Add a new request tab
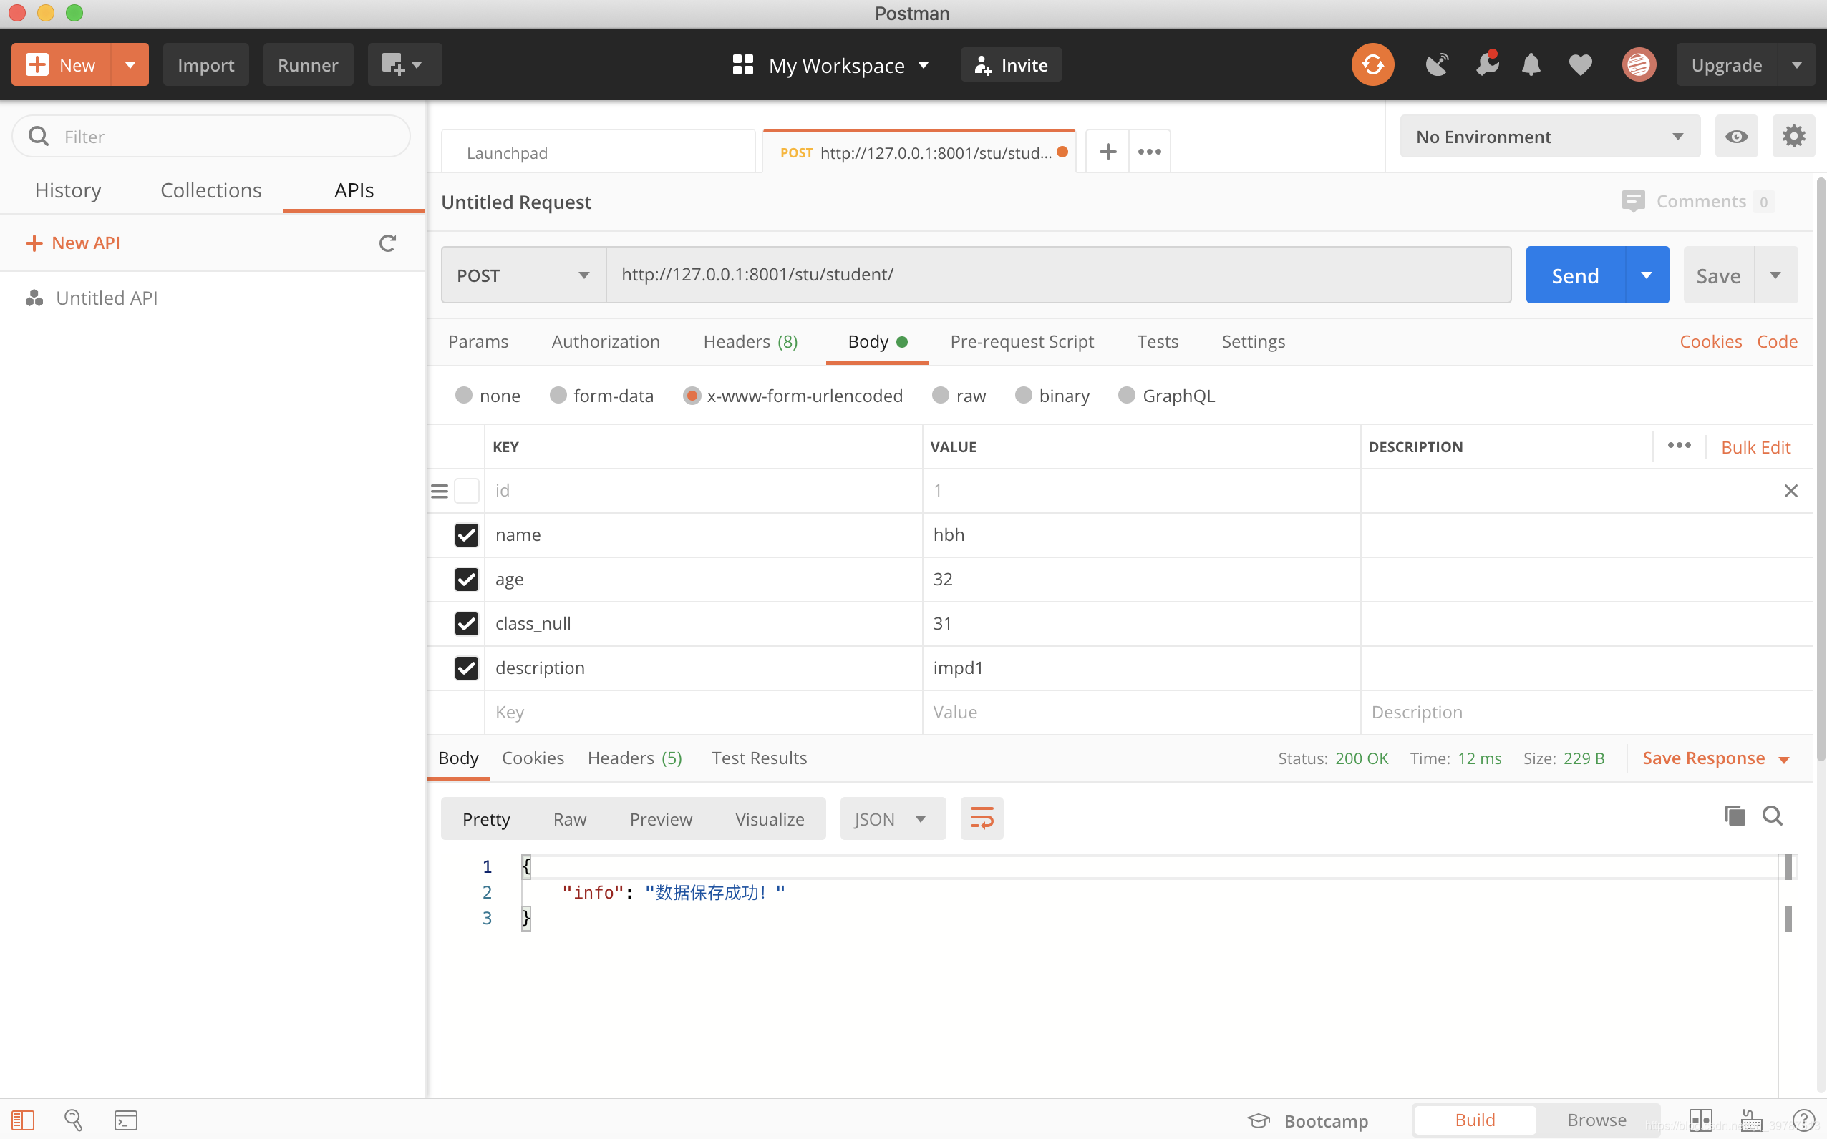This screenshot has width=1827, height=1139. click(1108, 152)
